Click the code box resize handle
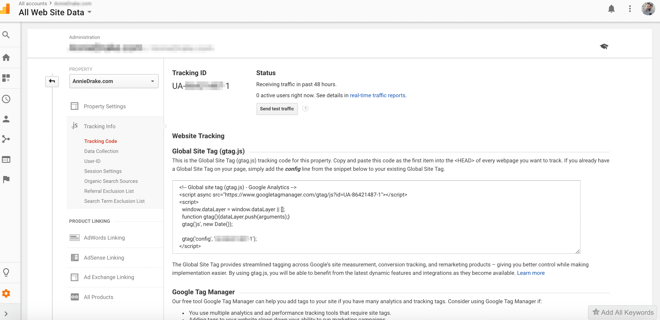 [x=577, y=251]
